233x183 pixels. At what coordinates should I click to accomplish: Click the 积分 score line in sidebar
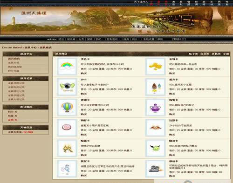coord(13,112)
